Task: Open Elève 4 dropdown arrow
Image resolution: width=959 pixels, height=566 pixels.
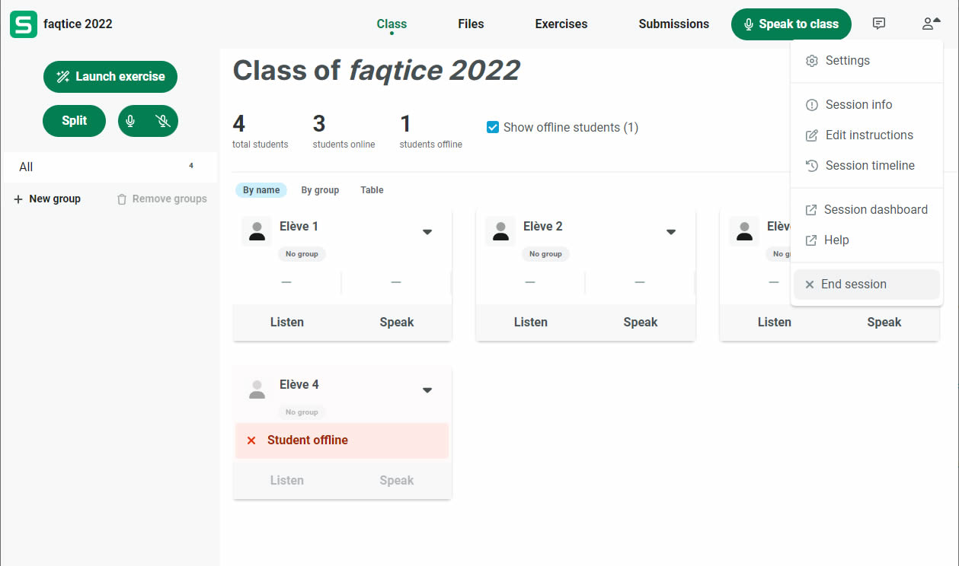Action: pyautogui.click(x=427, y=390)
